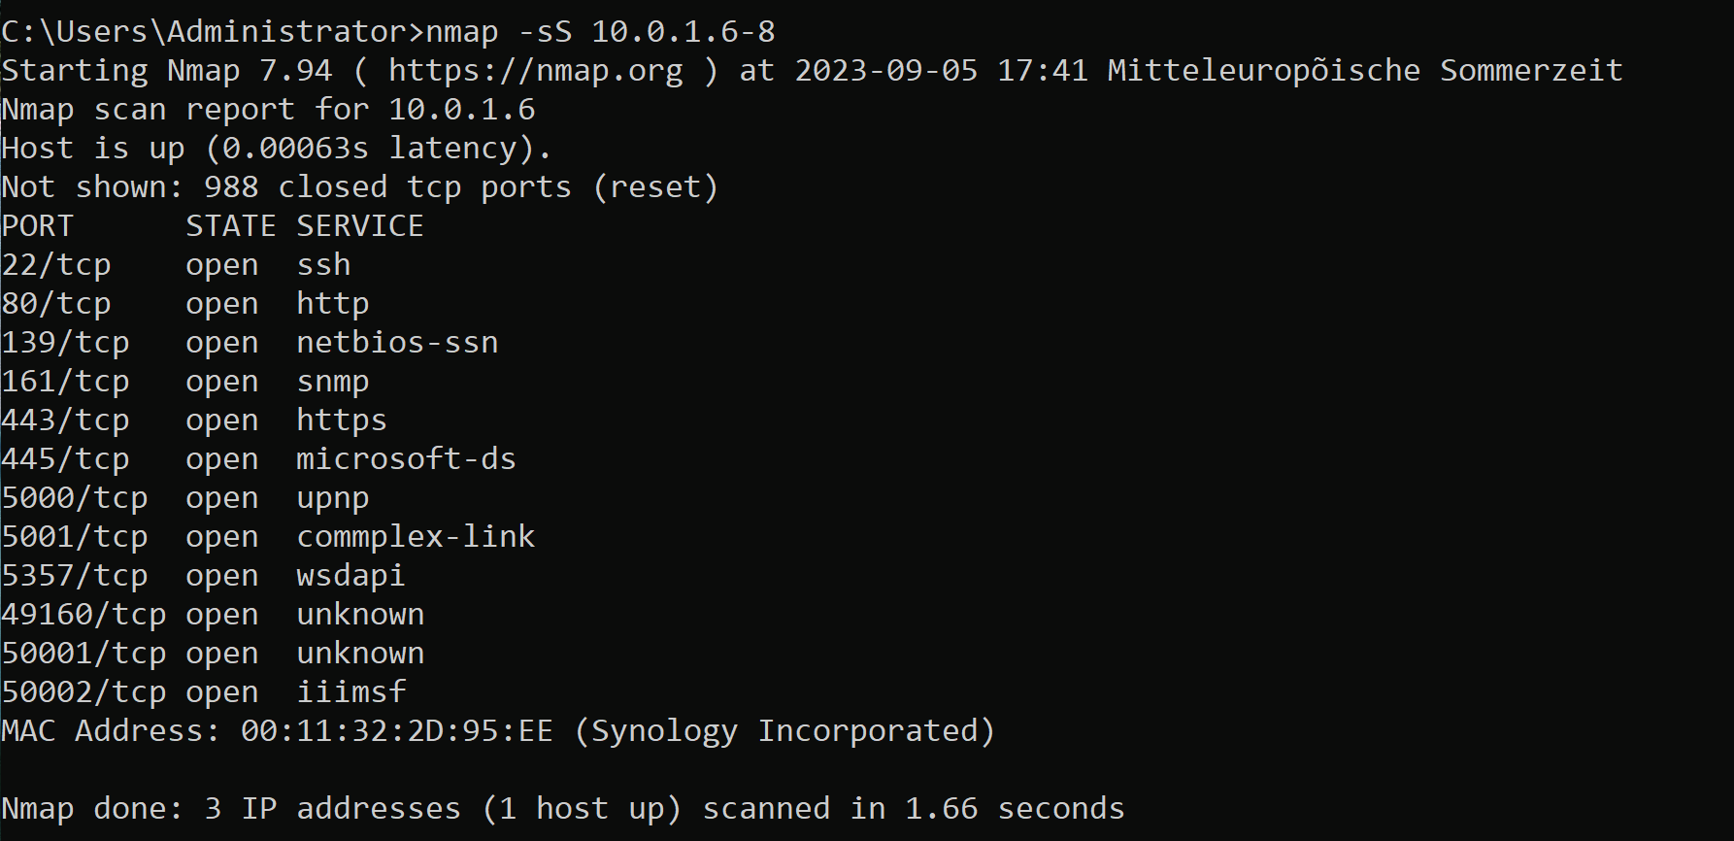Click the iiimsf service name
This screenshot has width=1734, height=841.
[350, 692]
